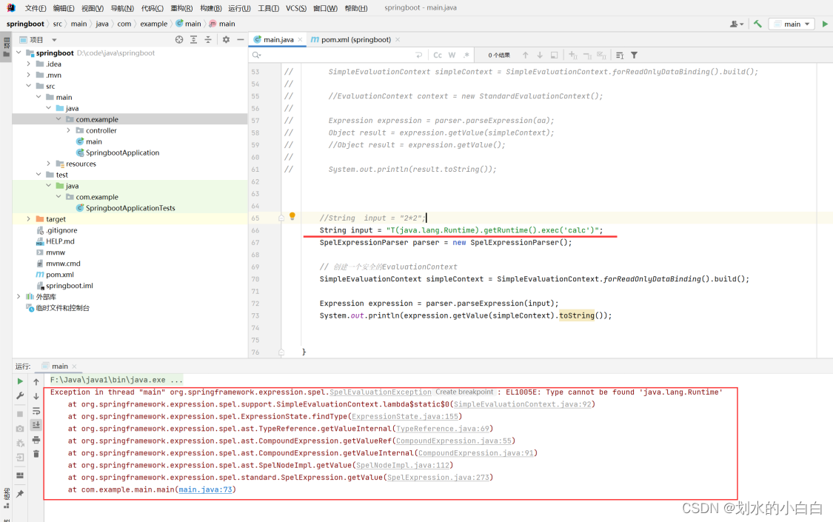Image resolution: width=833 pixels, height=522 pixels.
Task: Open the 帮助(H) menu
Action: pos(356,8)
